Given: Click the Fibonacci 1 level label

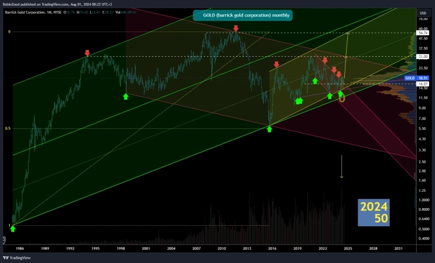Looking at the screenshot, I should [9, 225].
